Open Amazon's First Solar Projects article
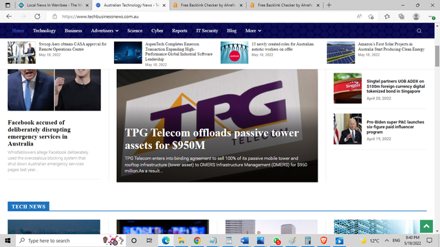Image resolution: width=440 pixels, height=247 pixels. pos(391,47)
